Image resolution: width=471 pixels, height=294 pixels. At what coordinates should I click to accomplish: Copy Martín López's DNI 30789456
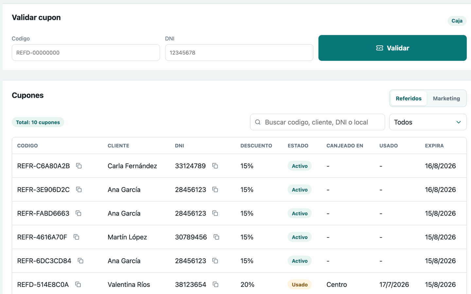tap(216, 237)
